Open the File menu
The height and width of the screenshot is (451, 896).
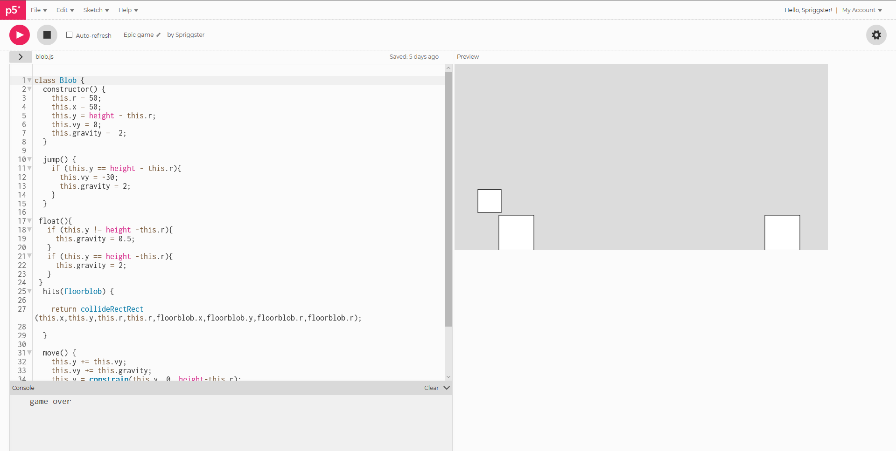pos(38,10)
